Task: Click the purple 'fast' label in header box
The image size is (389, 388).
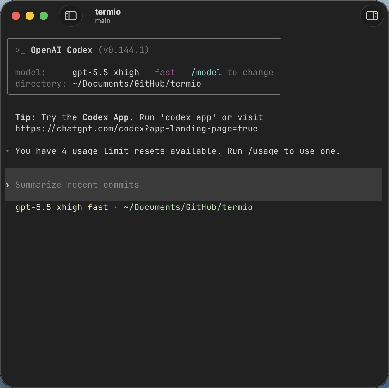Action: coord(165,73)
